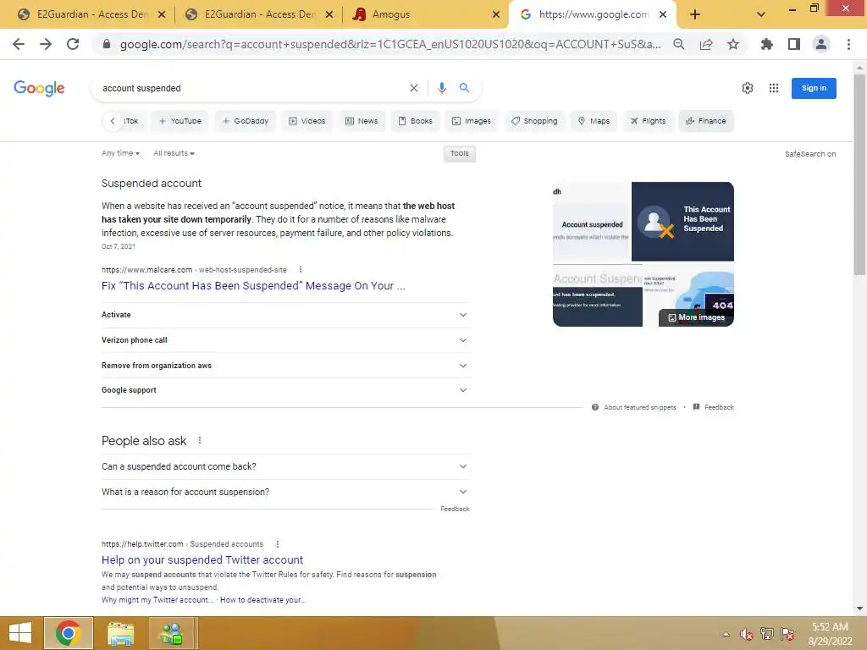This screenshot has height=650, width=867.
Task: Show hidden tray icons arrow
Action: tap(726, 634)
